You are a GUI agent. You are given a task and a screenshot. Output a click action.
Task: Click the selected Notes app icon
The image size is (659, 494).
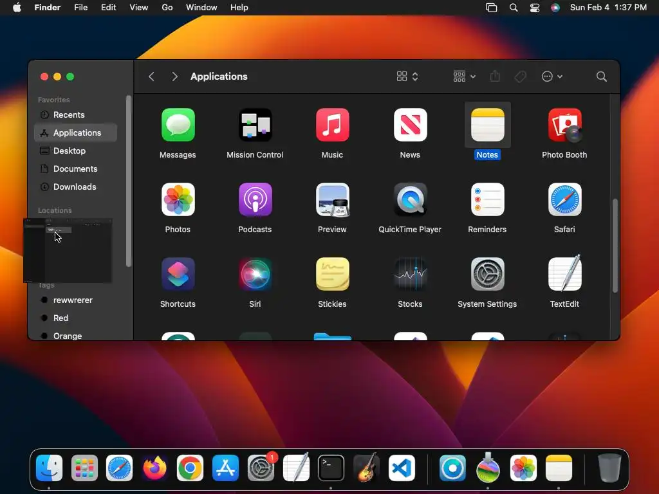point(488,125)
